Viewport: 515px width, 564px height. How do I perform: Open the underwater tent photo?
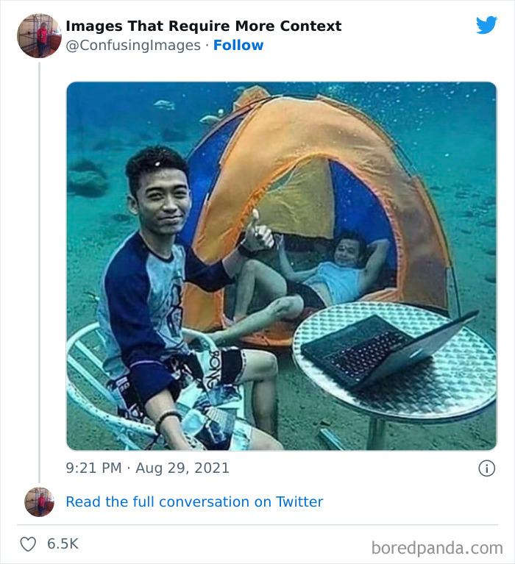[282, 266]
